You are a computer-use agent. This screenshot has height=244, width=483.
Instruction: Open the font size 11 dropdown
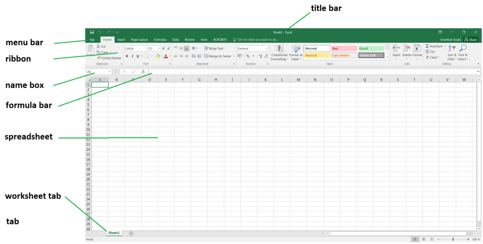tap(159, 48)
